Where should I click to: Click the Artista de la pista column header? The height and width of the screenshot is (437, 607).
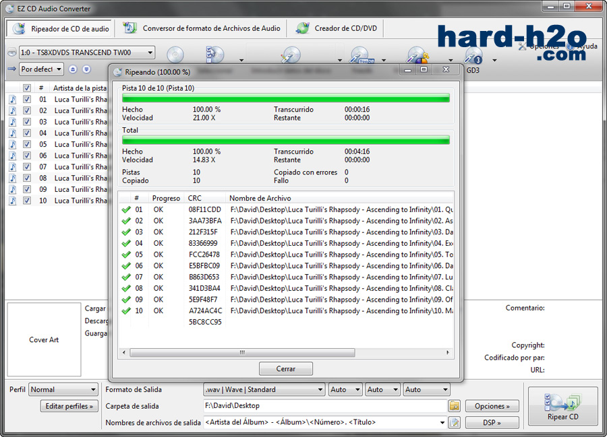pyautogui.click(x=80, y=88)
